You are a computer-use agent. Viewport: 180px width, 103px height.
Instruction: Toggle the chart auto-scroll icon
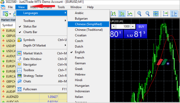165,14
